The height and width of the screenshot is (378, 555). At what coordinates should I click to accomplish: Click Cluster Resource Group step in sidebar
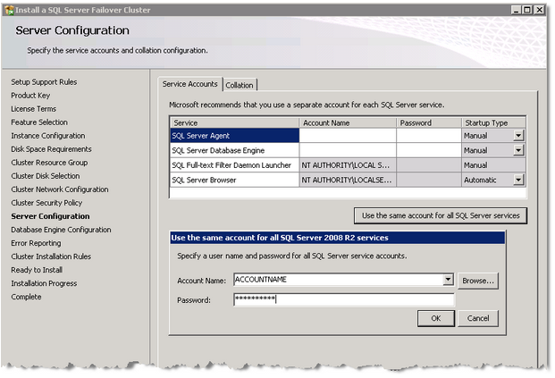click(49, 163)
